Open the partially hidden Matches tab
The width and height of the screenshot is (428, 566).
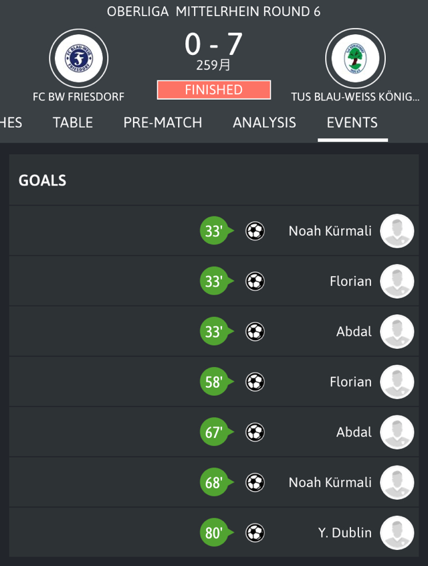[x=11, y=123]
